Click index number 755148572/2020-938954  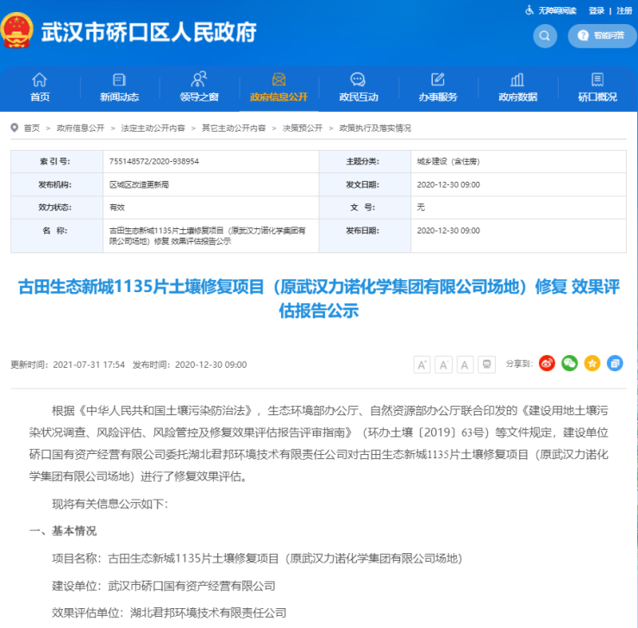pyautogui.click(x=153, y=161)
